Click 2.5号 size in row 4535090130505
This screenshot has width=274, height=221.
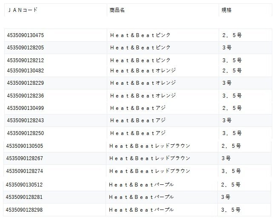click(231, 146)
